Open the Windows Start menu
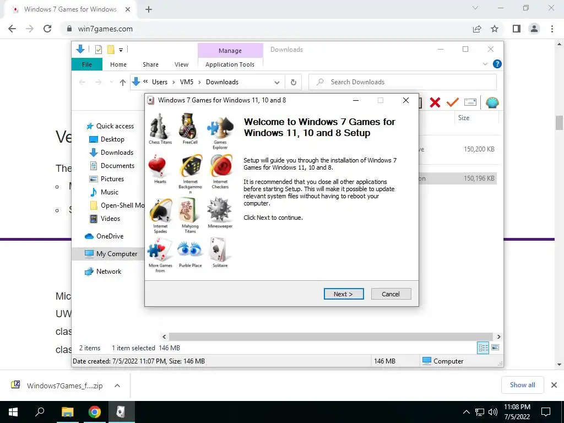Viewport: 564px width, 423px height. coord(13,412)
